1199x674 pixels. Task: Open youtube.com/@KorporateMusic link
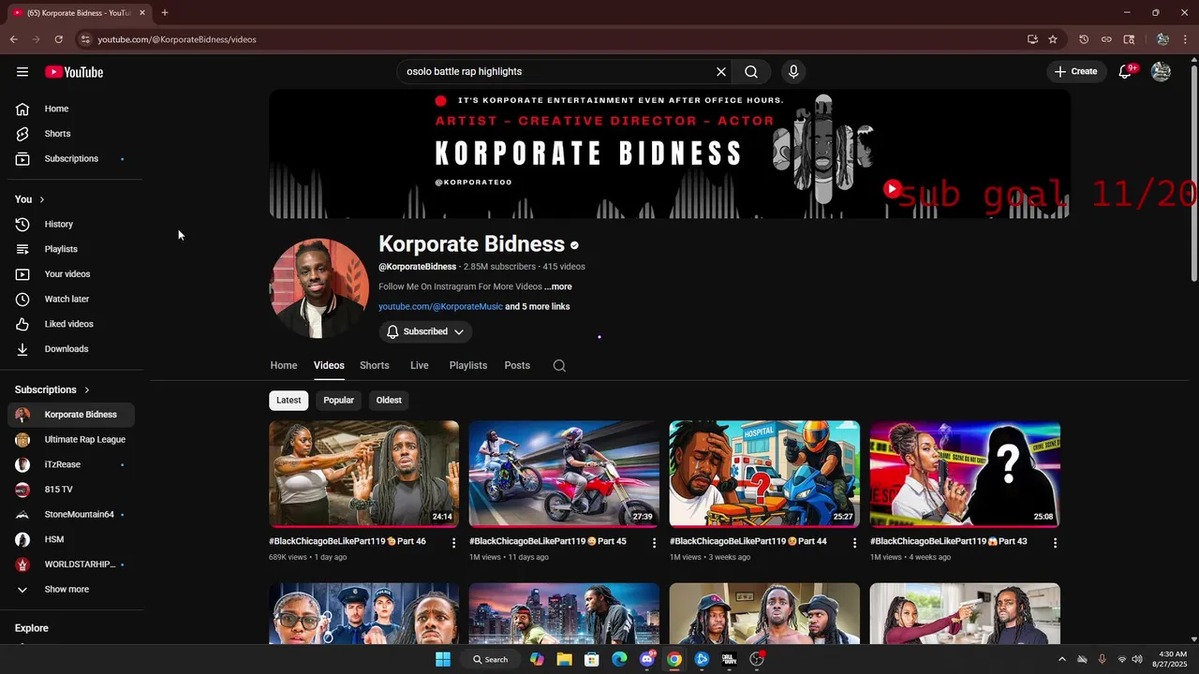point(440,307)
